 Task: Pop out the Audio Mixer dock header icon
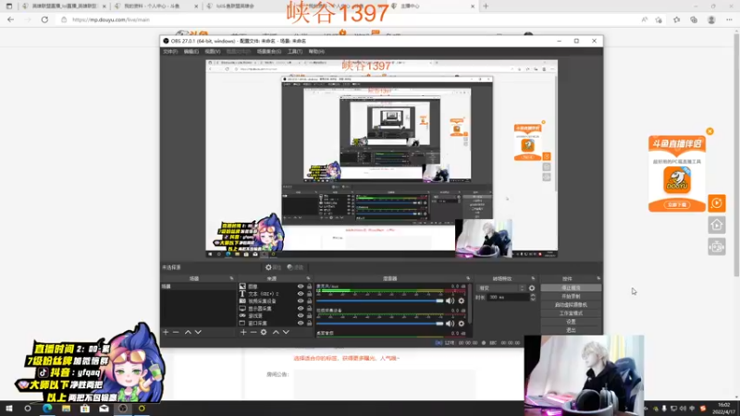click(468, 279)
